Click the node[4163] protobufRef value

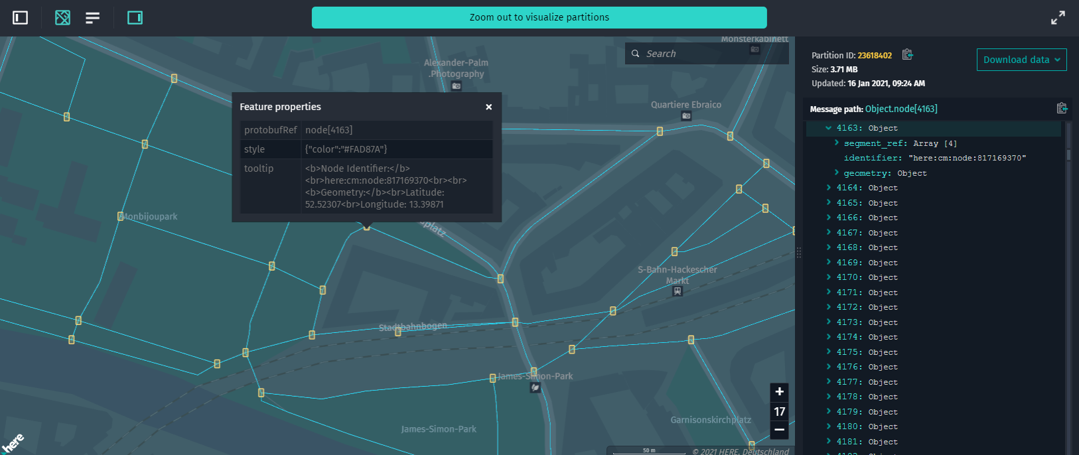tap(328, 130)
